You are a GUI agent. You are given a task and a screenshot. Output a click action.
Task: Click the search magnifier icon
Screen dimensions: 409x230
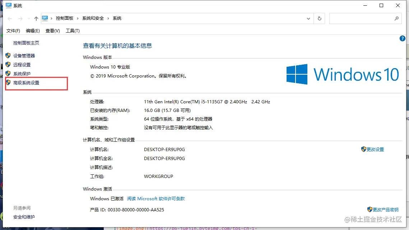coord(396,19)
